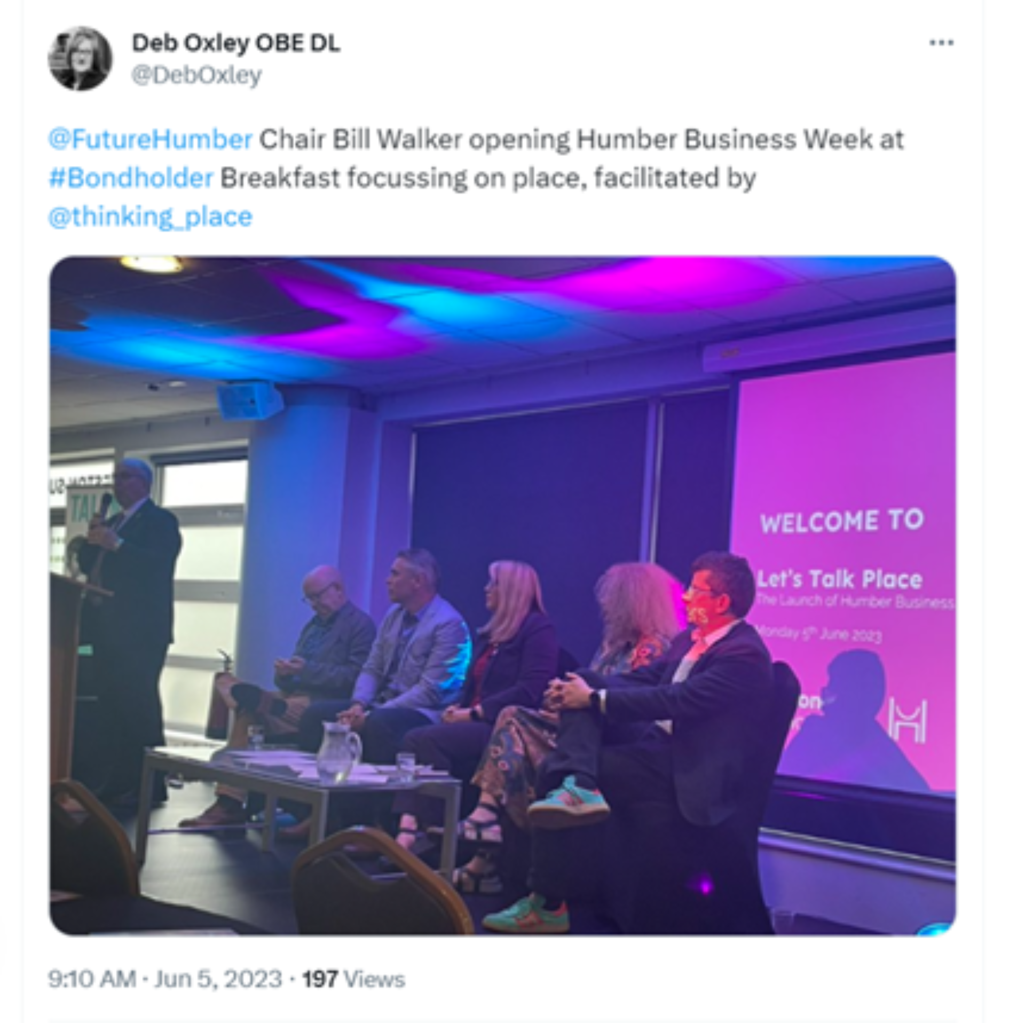Click the wall-mounted loudspeaker in the photo
1025x1023 pixels.
click(249, 400)
